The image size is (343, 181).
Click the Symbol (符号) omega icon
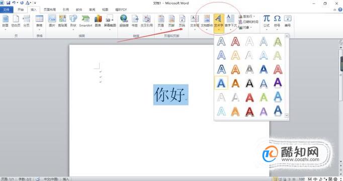277,21
